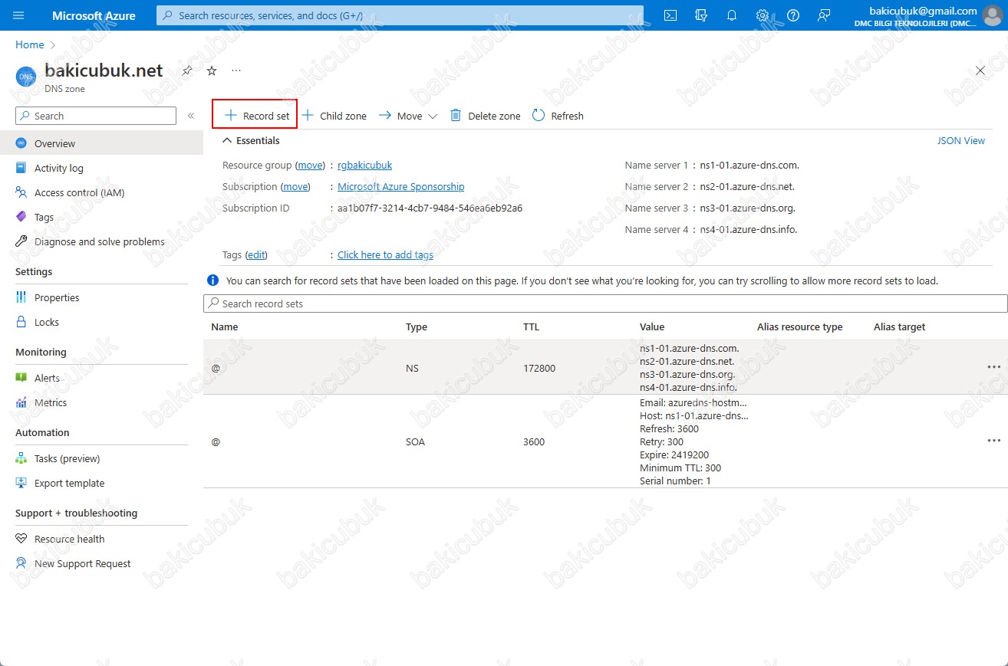This screenshot has height=666, width=1008.
Task: Open the notifications bell
Action: tap(732, 15)
